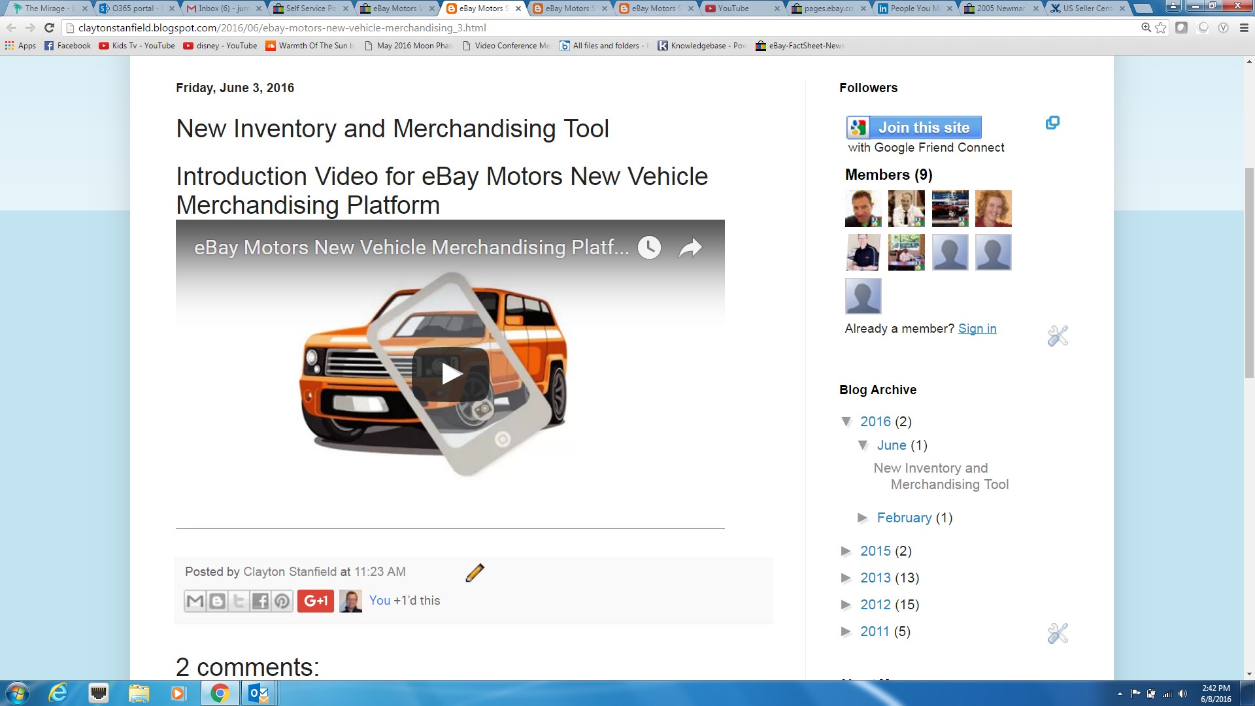Click the browser Forward arrow
This screenshot has height=706, width=1255.
(30, 27)
